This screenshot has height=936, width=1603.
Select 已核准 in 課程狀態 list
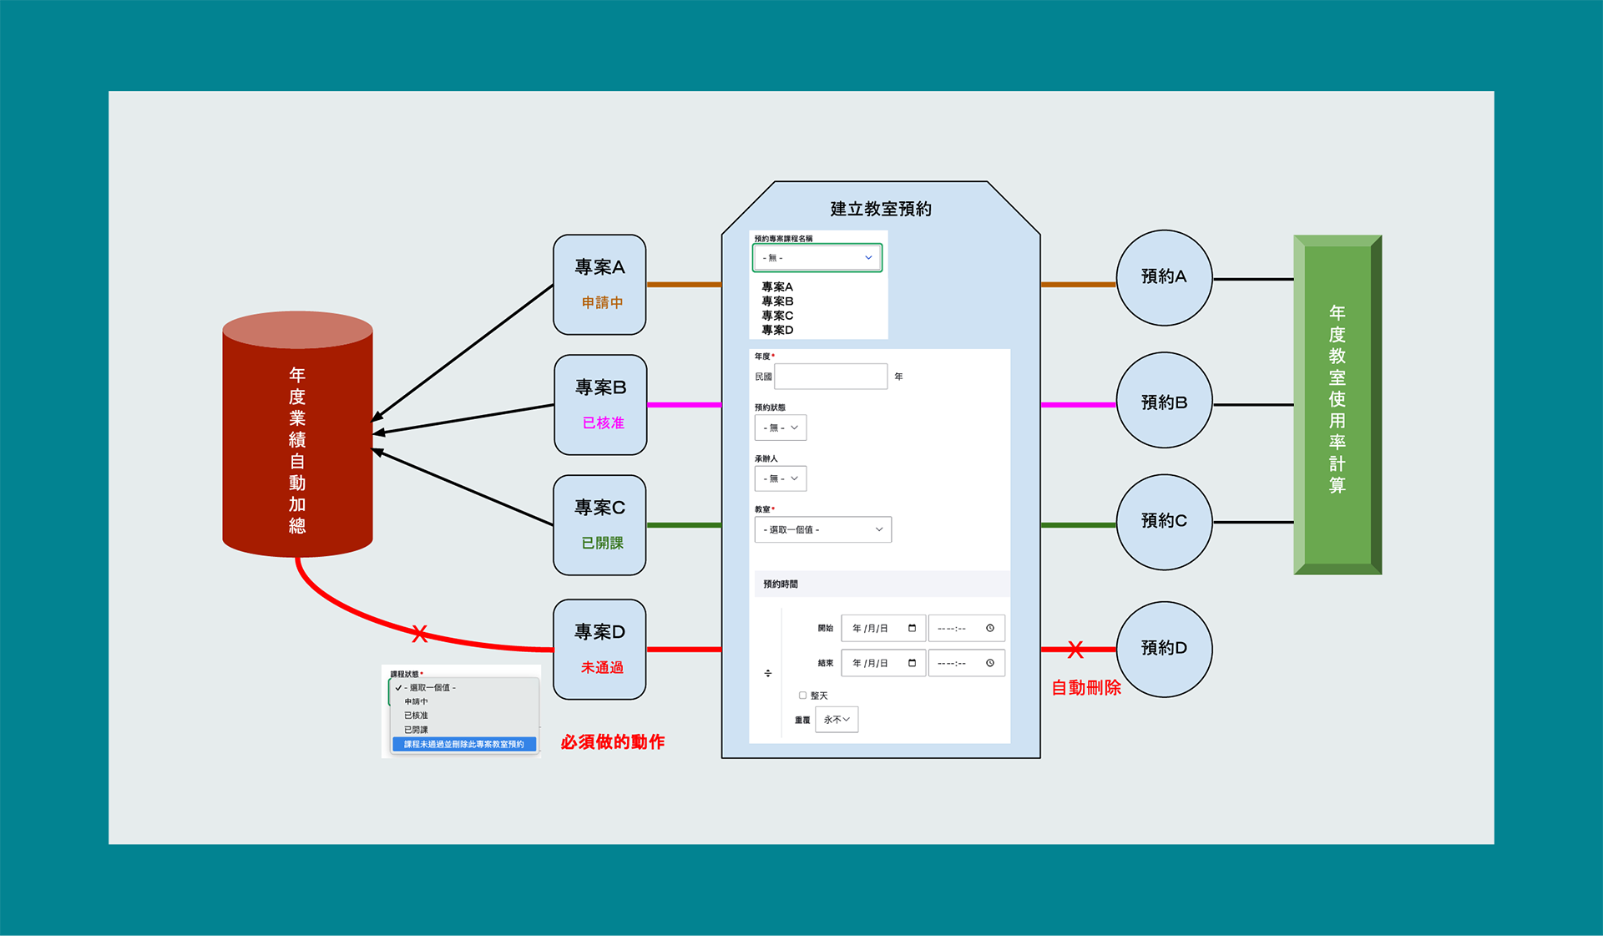417,716
